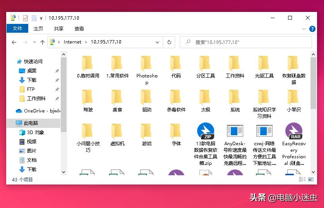
Task: Open the 主页 ribbon tab
Action: pos(38,29)
